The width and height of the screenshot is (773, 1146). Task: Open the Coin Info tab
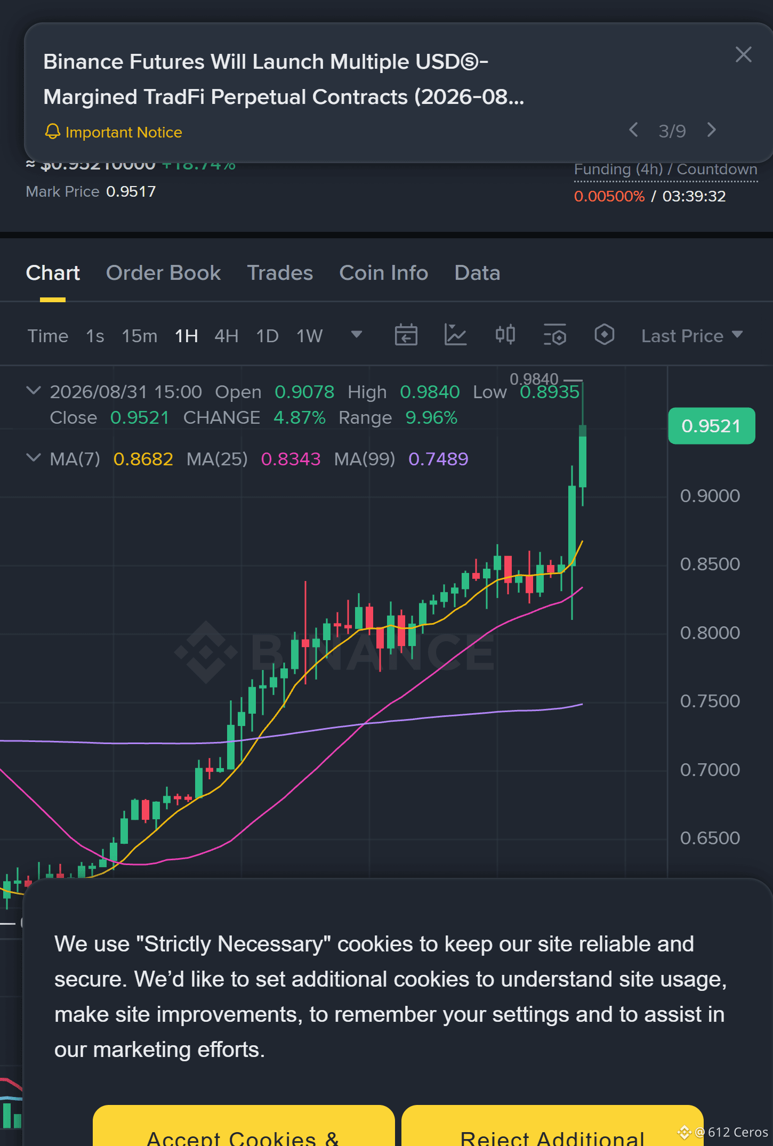pos(384,273)
